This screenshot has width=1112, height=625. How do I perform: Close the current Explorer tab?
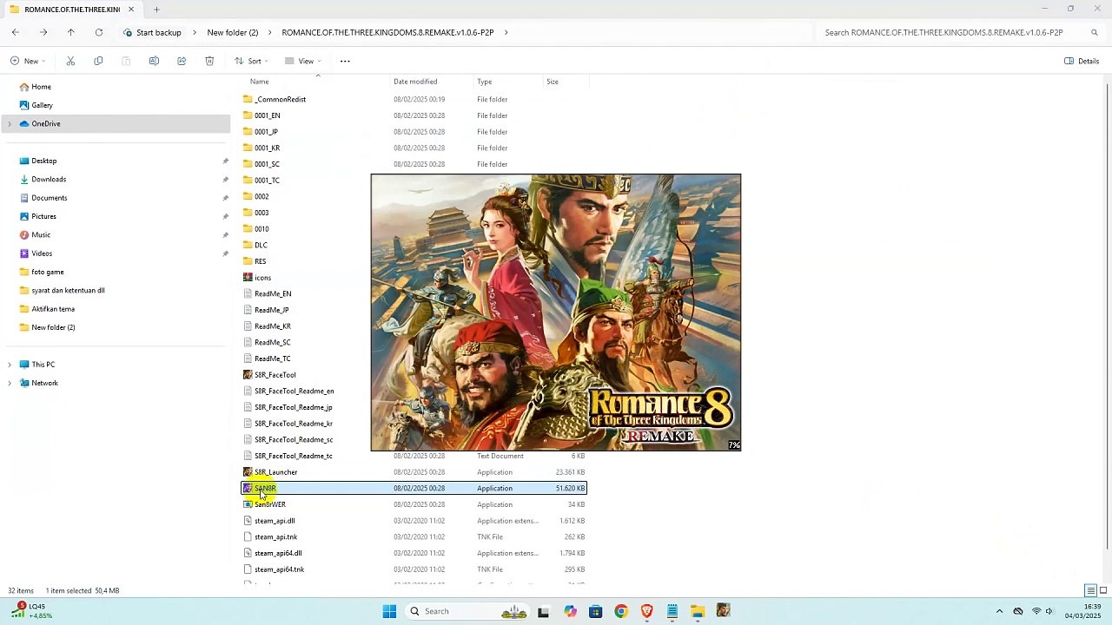click(x=131, y=10)
